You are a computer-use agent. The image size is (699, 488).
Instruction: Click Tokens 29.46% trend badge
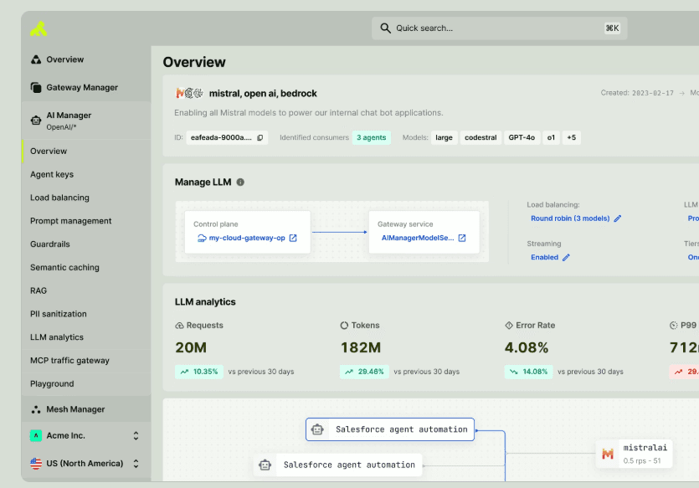click(364, 372)
